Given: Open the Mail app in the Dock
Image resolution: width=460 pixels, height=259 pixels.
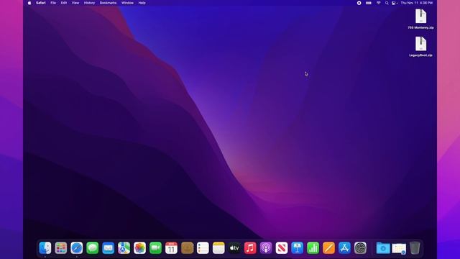Looking at the screenshot, I should pos(109,248).
